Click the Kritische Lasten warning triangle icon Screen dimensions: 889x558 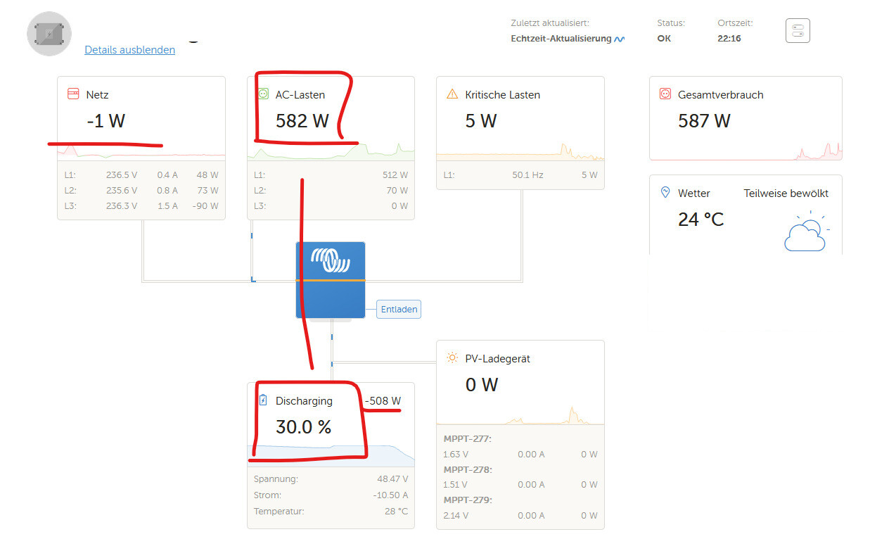(452, 94)
